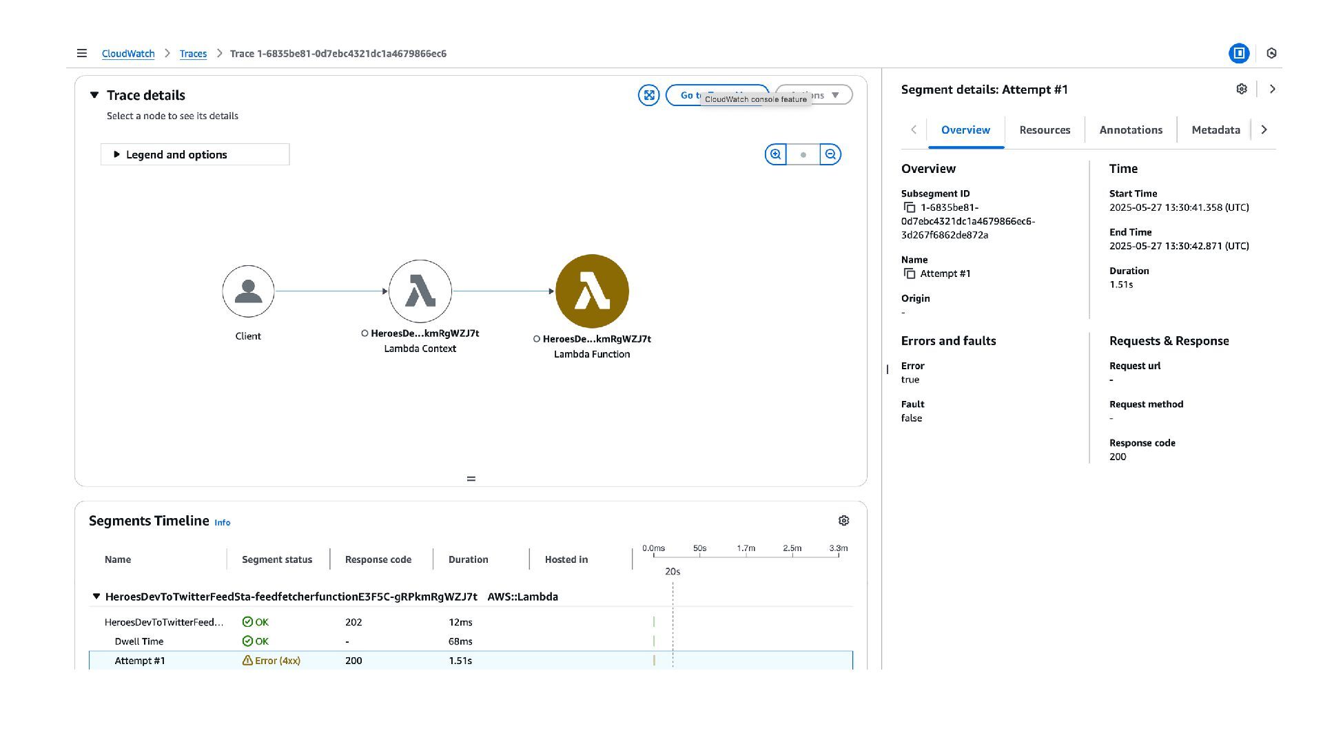Image resolution: width=1323 pixels, height=744 pixels.
Task: Go to CloudWatch breadcrumb link
Action: pyautogui.click(x=128, y=54)
